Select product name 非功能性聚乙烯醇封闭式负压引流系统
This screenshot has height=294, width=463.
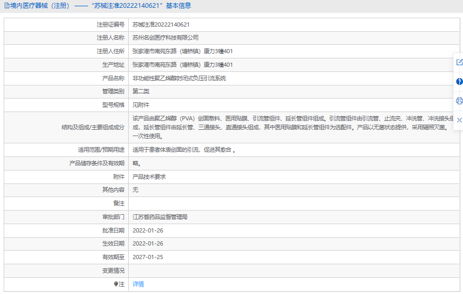click(x=179, y=78)
